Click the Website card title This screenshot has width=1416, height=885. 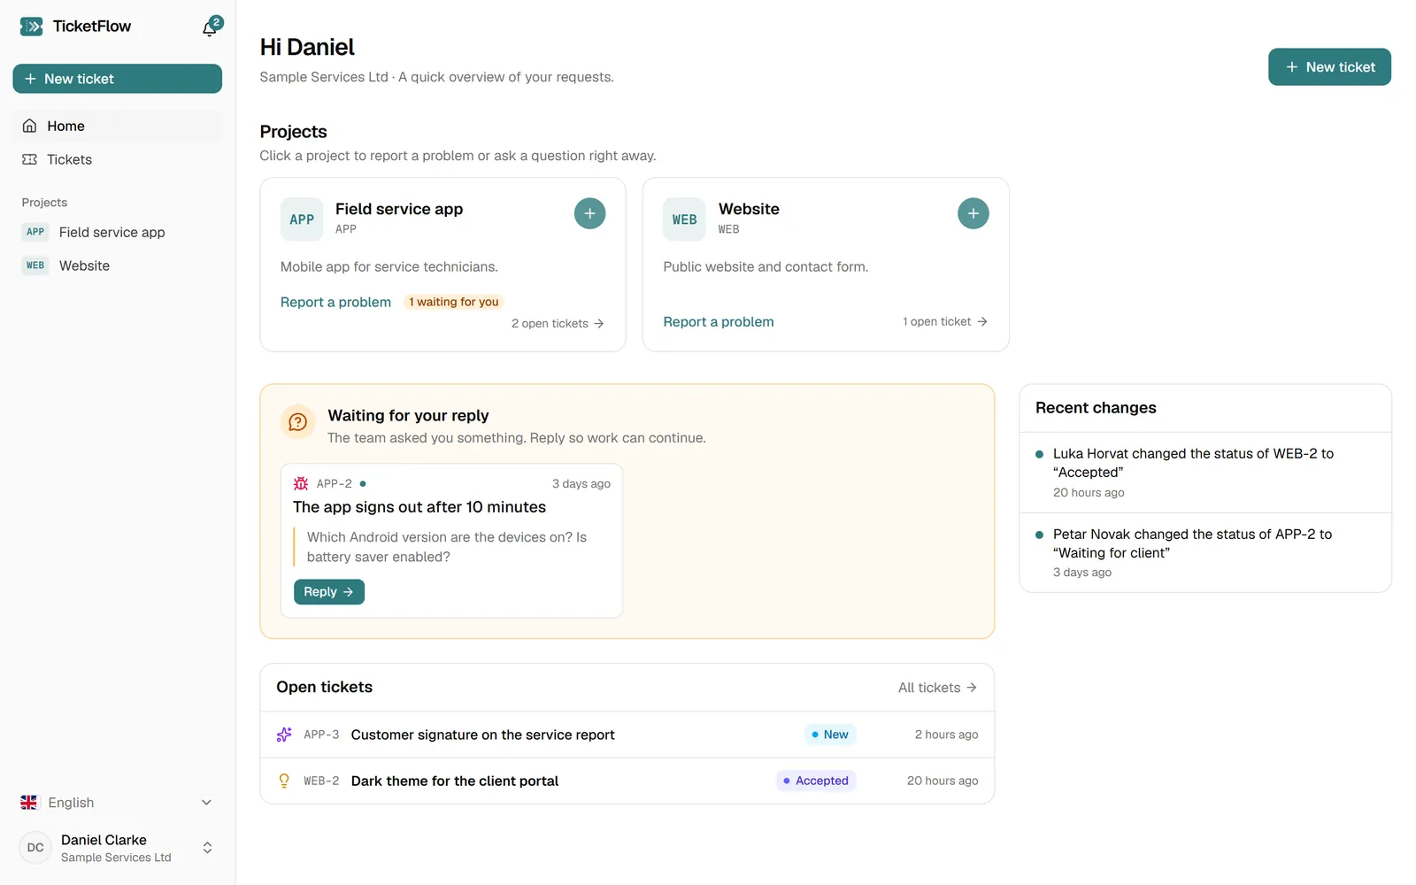coord(749,209)
